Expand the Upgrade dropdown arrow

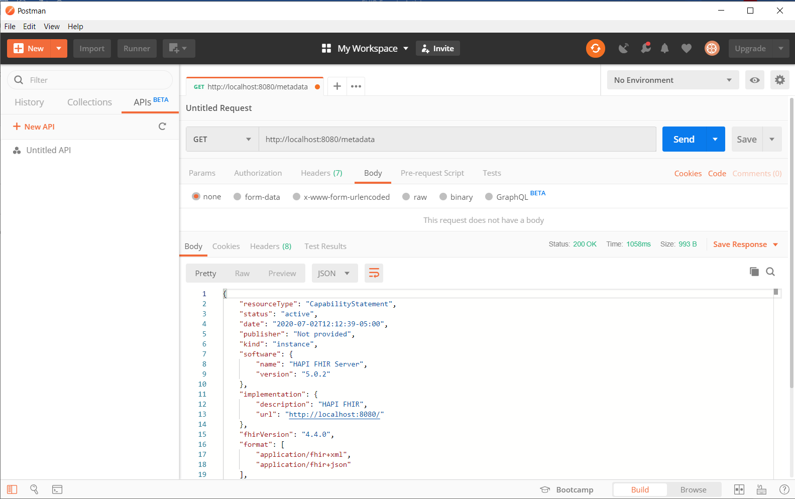[x=780, y=48]
